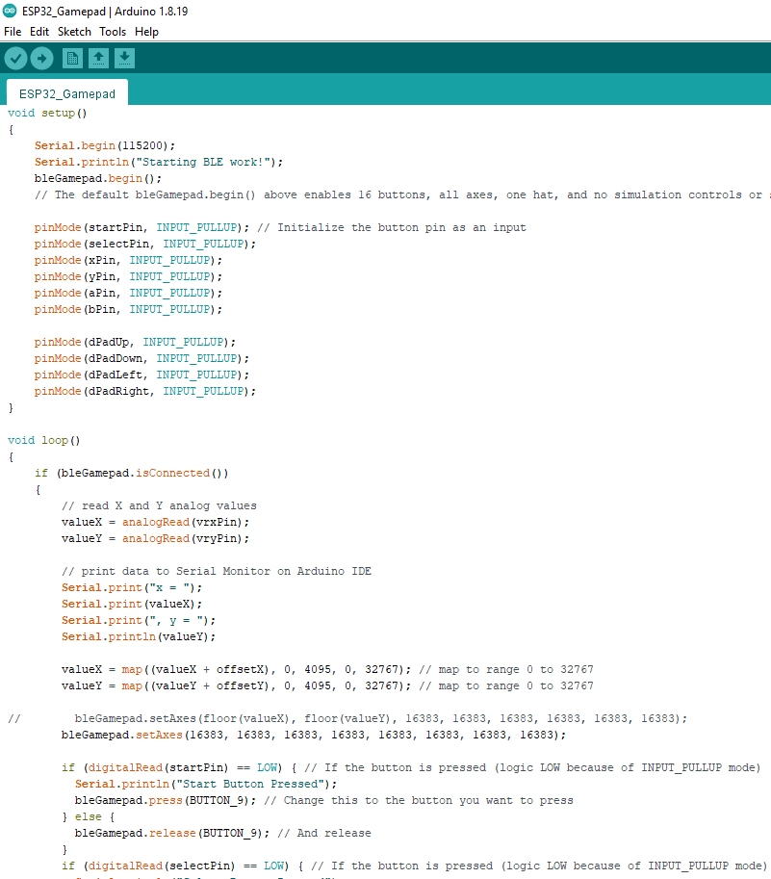Open the Help menu
This screenshot has height=879, width=771.
146,32
